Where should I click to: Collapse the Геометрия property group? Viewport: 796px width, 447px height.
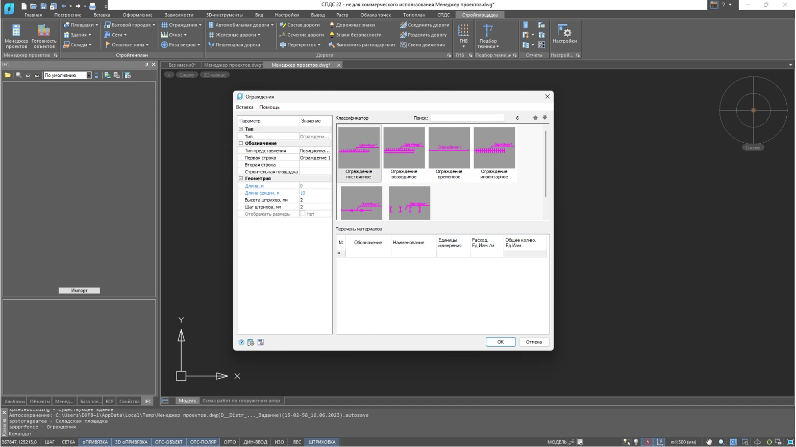click(x=241, y=179)
